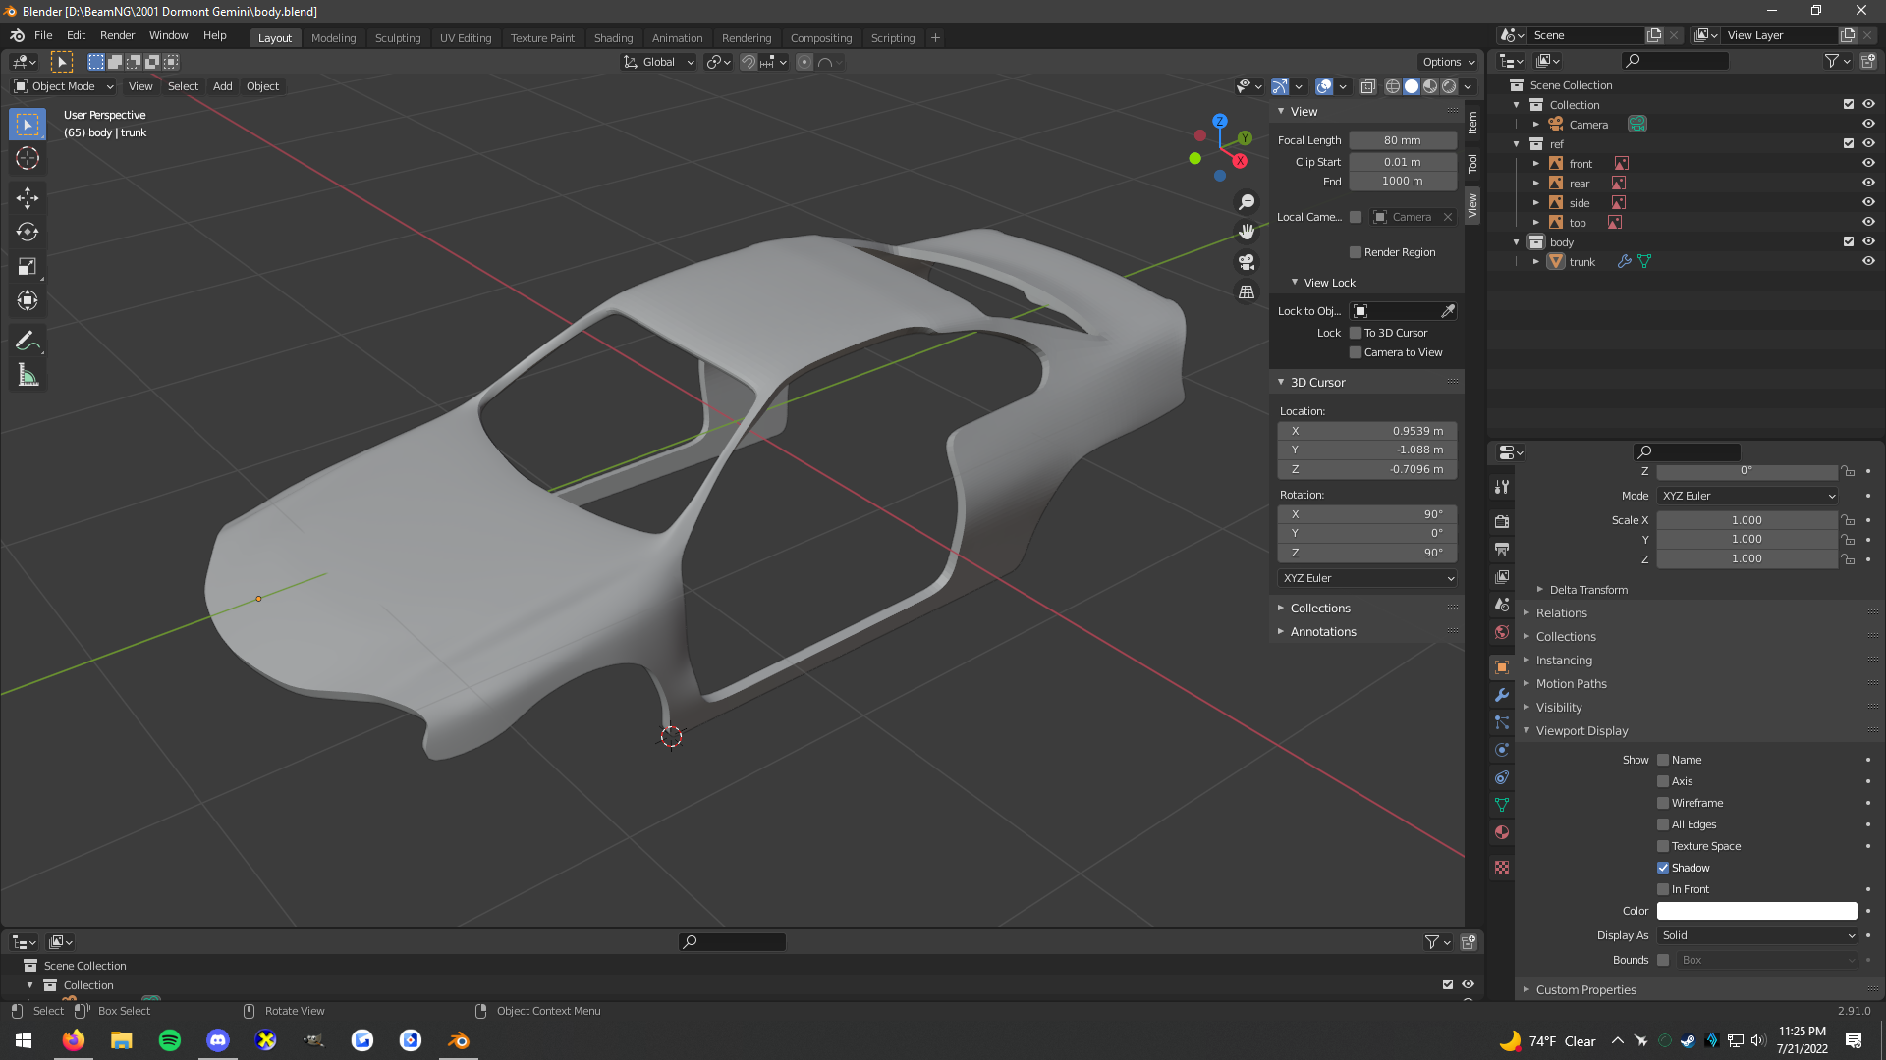Open the Modifier properties wrench tab
Image resolution: width=1886 pixels, height=1060 pixels.
[x=1502, y=695]
